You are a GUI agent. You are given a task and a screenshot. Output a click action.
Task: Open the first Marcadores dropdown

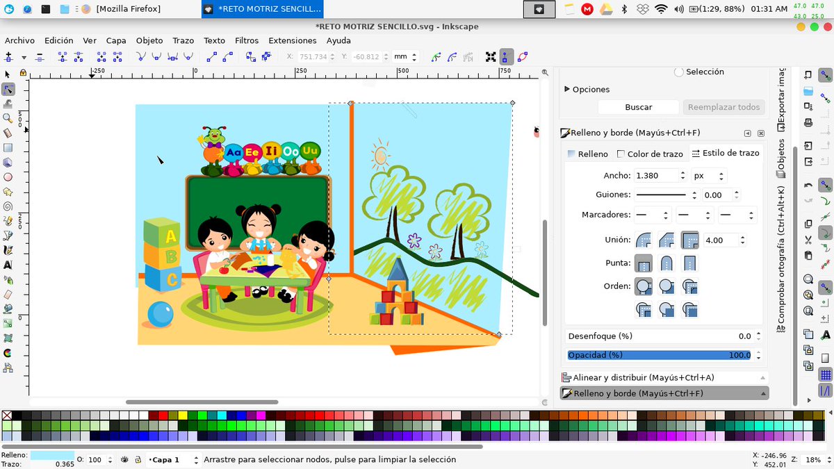tap(653, 215)
